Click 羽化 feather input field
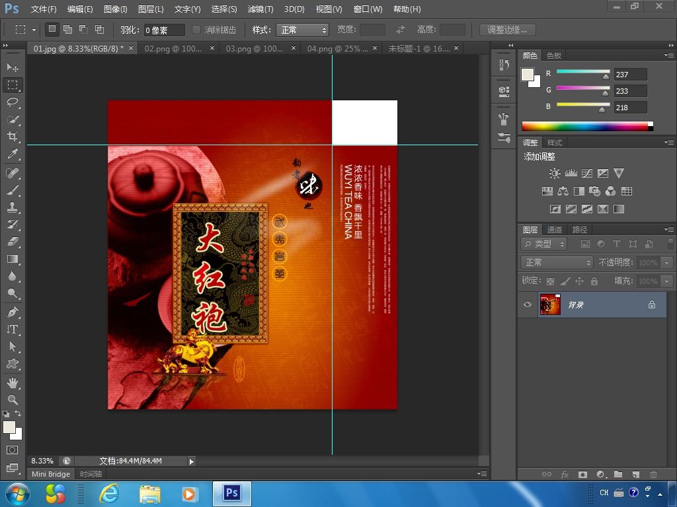 (x=164, y=30)
